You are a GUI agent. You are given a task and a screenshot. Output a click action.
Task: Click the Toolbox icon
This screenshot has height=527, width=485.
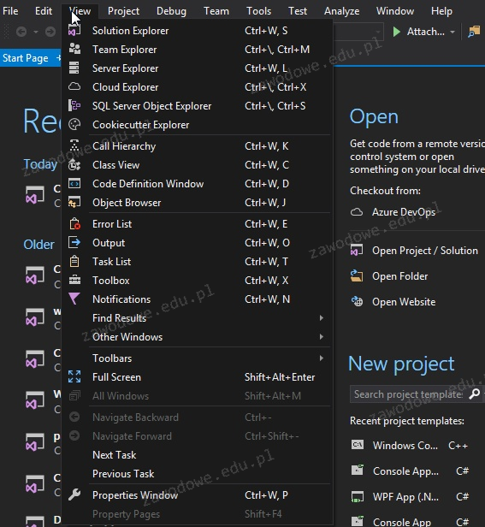[x=74, y=280]
